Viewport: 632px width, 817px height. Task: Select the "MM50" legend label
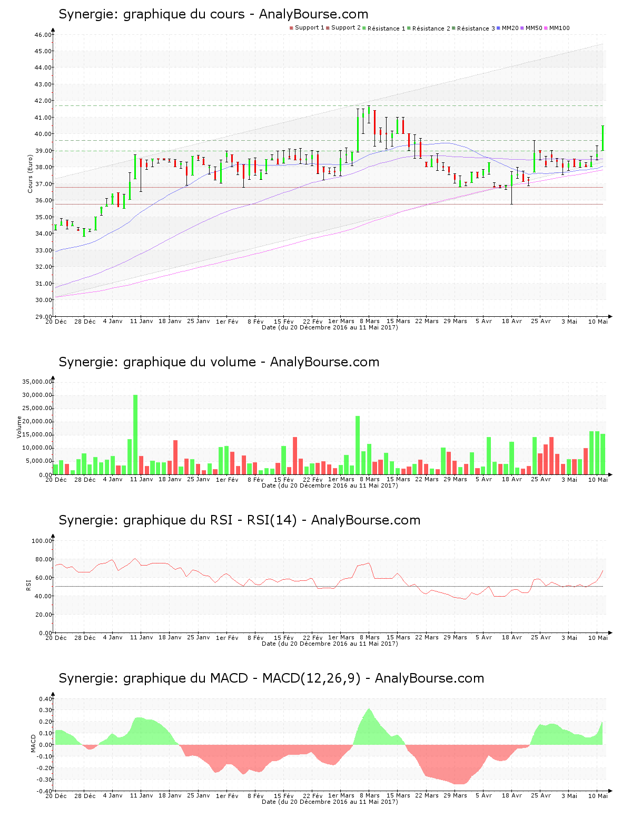pos(534,28)
